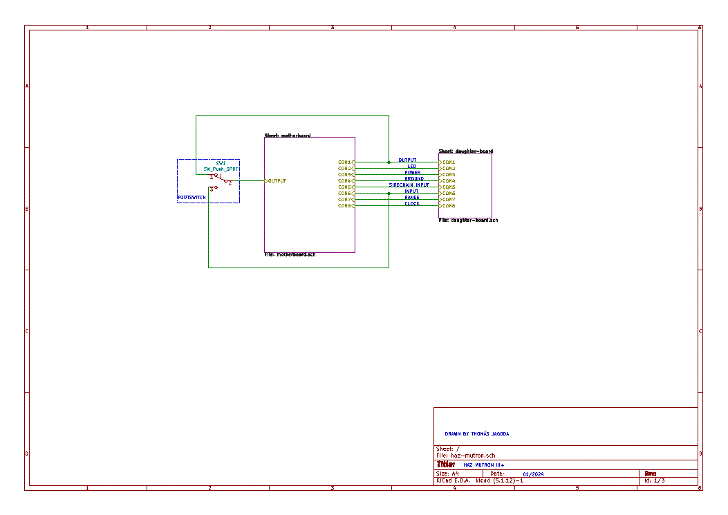Viewport: 728px width, 515px height.
Task: Click the SW_Push_SPDT value label
Action: (x=221, y=169)
